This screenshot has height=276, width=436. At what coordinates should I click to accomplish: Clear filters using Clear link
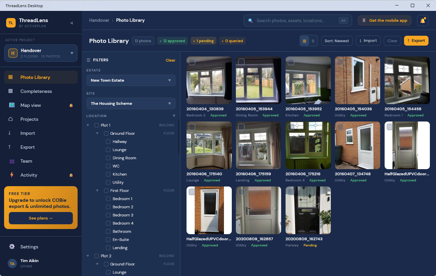(171, 60)
